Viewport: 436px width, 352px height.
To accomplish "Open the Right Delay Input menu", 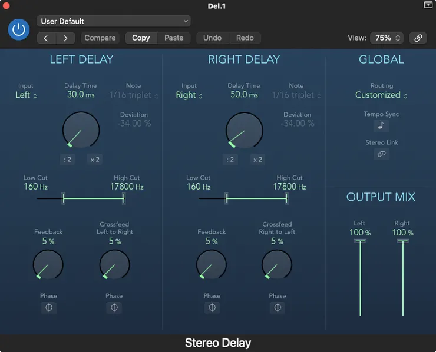I will click(189, 95).
